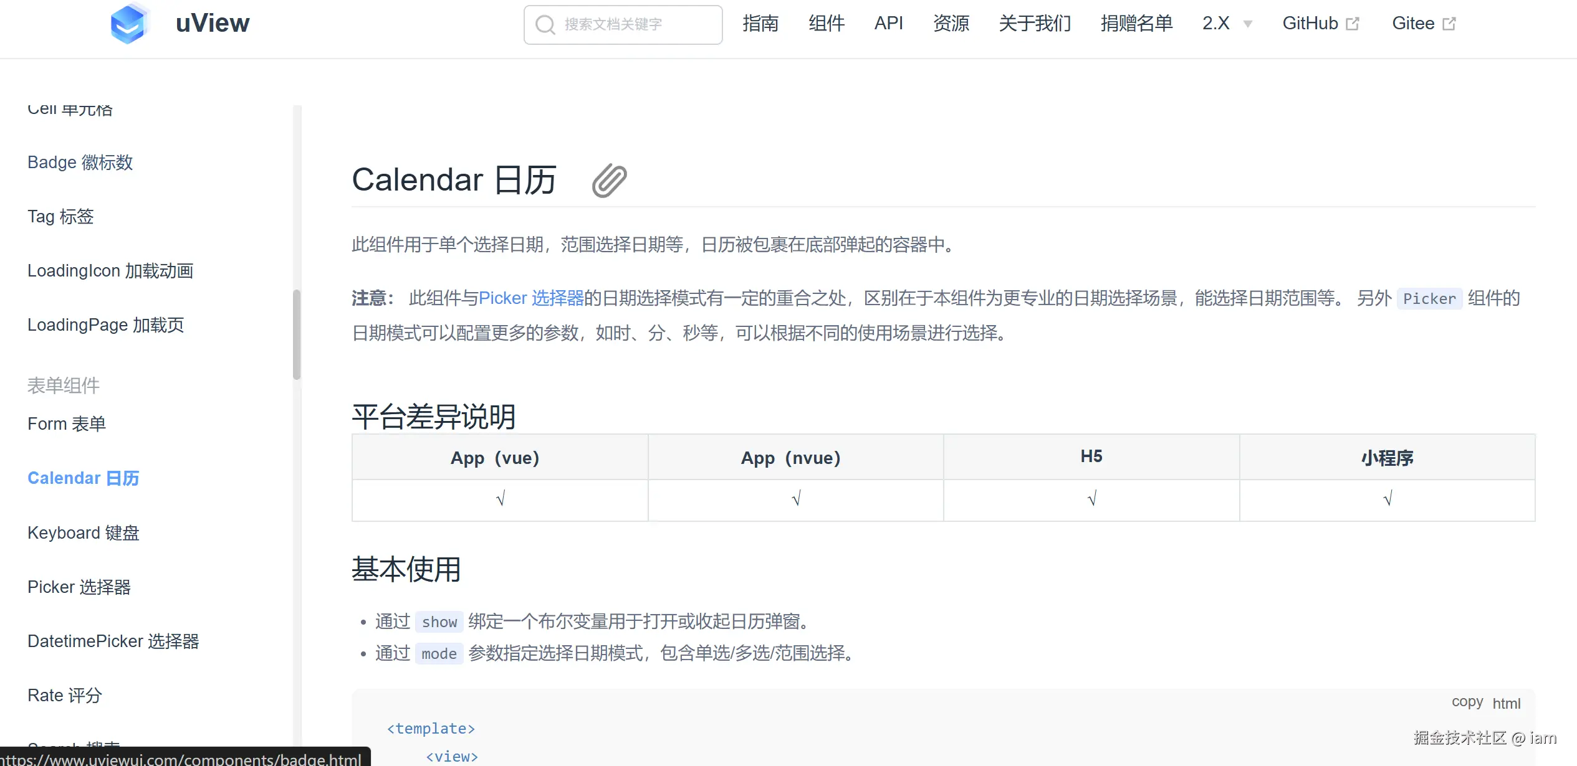Image resolution: width=1577 pixels, height=766 pixels.
Task: Copy the example code with the copy button
Action: [x=1467, y=701]
